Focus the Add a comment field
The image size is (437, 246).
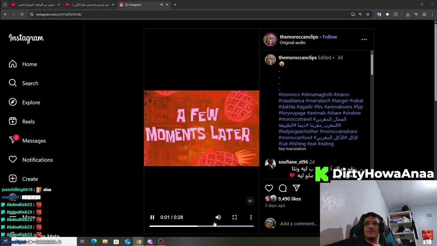click(x=299, y=223)
